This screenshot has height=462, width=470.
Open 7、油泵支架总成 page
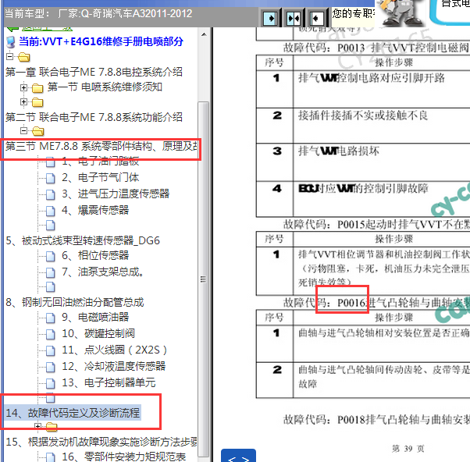pyautogui.click(x=102, y=272)
